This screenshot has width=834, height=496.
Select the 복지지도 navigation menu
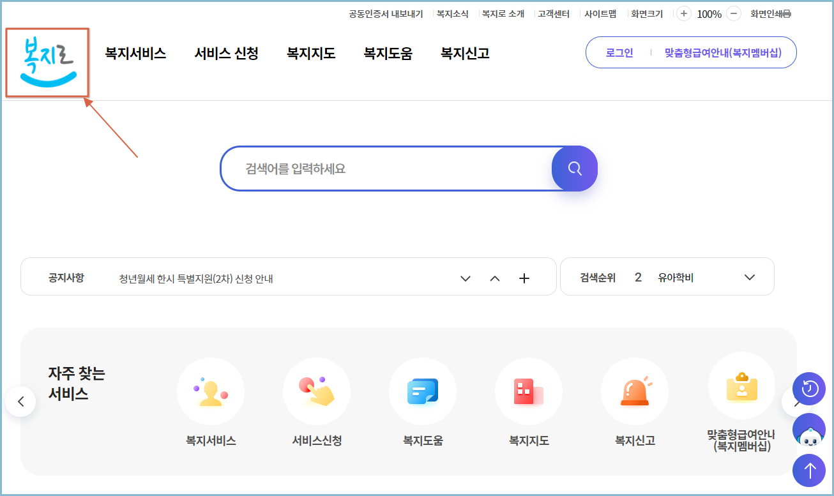click(x=311, y=53)
